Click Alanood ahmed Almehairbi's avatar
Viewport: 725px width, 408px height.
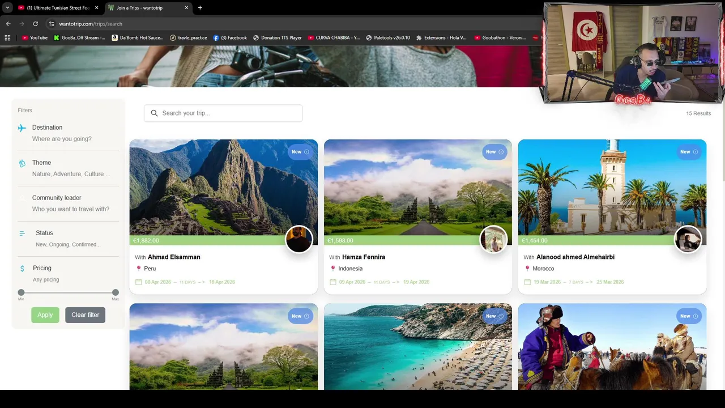tap(688, 239)
